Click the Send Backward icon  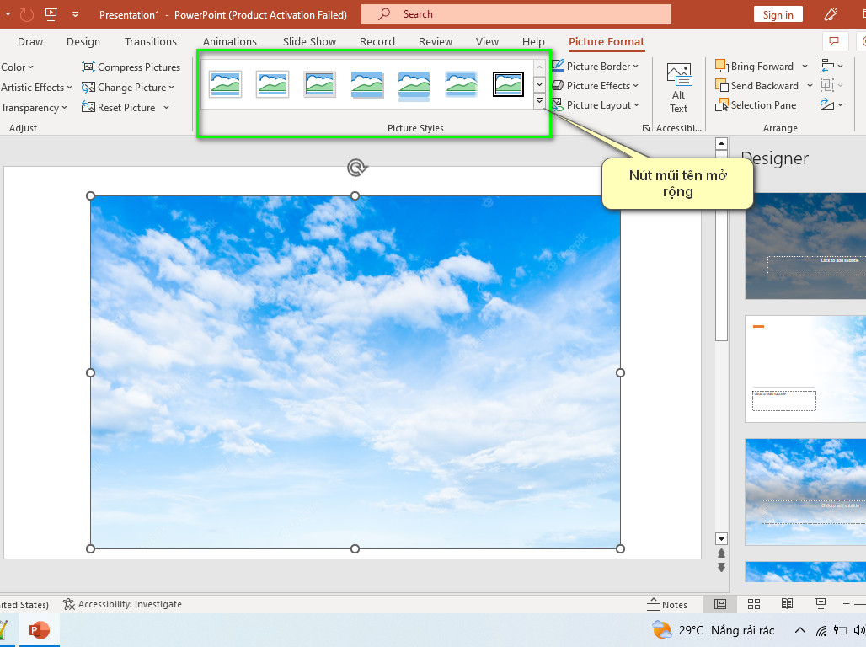[721, 86]
